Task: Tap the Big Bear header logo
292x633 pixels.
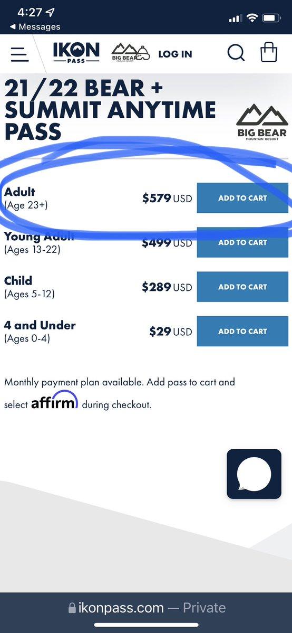Action: (x=130, y=52)
